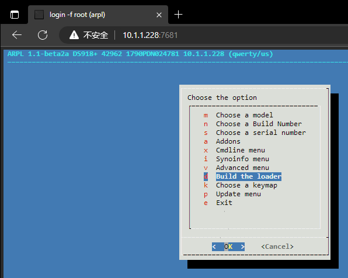Open the Cmdline menu entry
The height and width of the screenshot is (278, 348).
click(241, 150)
